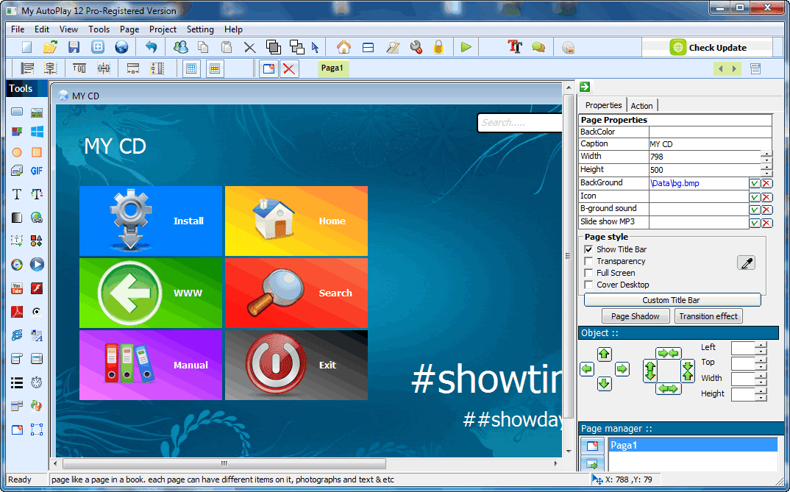Clear the Icon field with its red X
The width and height of the screenshot is (790, 492).
[766, 197]
